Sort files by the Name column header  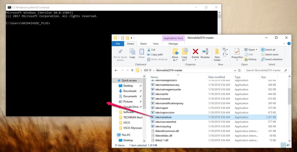(178, 77)
